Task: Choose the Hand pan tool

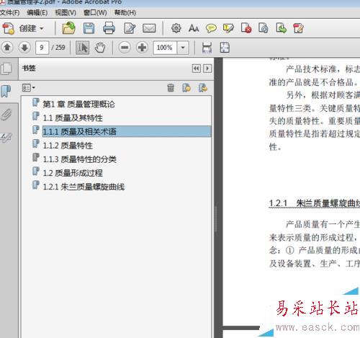Action: pos(100,48)
